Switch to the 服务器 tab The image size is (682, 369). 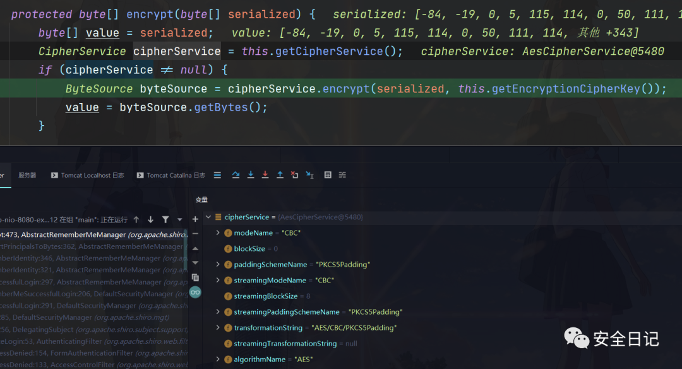pyautogui.click(x=27, y=176)
